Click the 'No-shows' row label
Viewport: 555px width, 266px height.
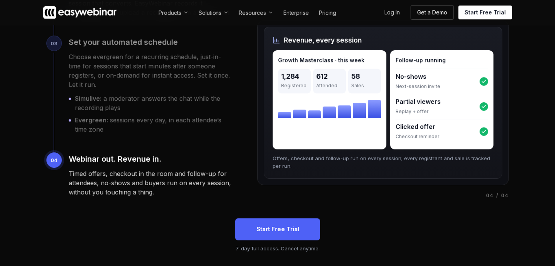(411, 77)
